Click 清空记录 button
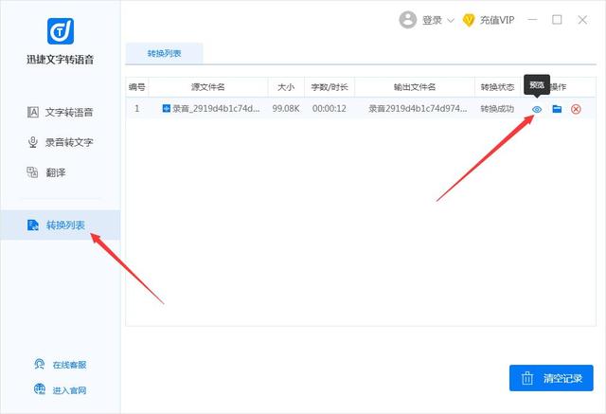 (x=551, y=378)
